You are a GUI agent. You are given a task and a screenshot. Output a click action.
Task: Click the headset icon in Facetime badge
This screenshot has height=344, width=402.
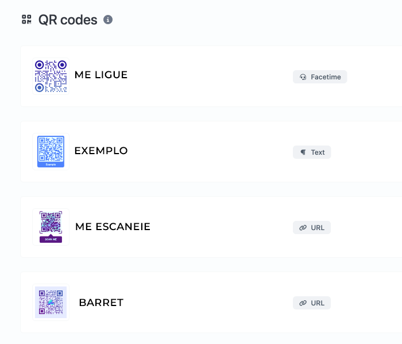click(x=303, y=77)
